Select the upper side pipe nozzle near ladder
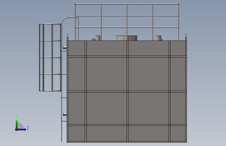Screen dimensions: 226x146 point(65,47)
